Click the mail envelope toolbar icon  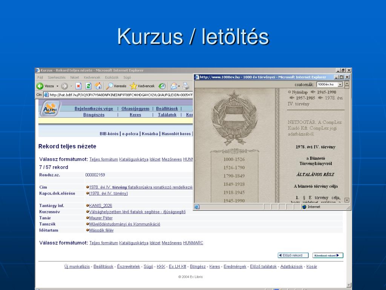click(174, 86)
